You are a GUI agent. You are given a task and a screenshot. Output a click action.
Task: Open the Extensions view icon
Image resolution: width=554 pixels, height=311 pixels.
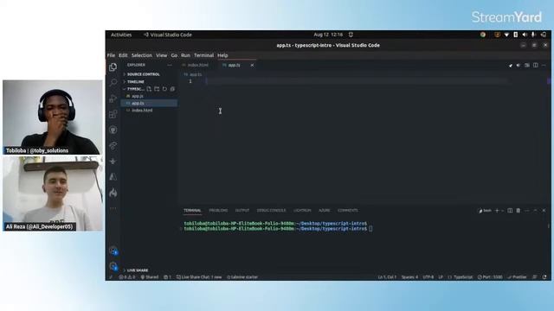tap(113, 114)
